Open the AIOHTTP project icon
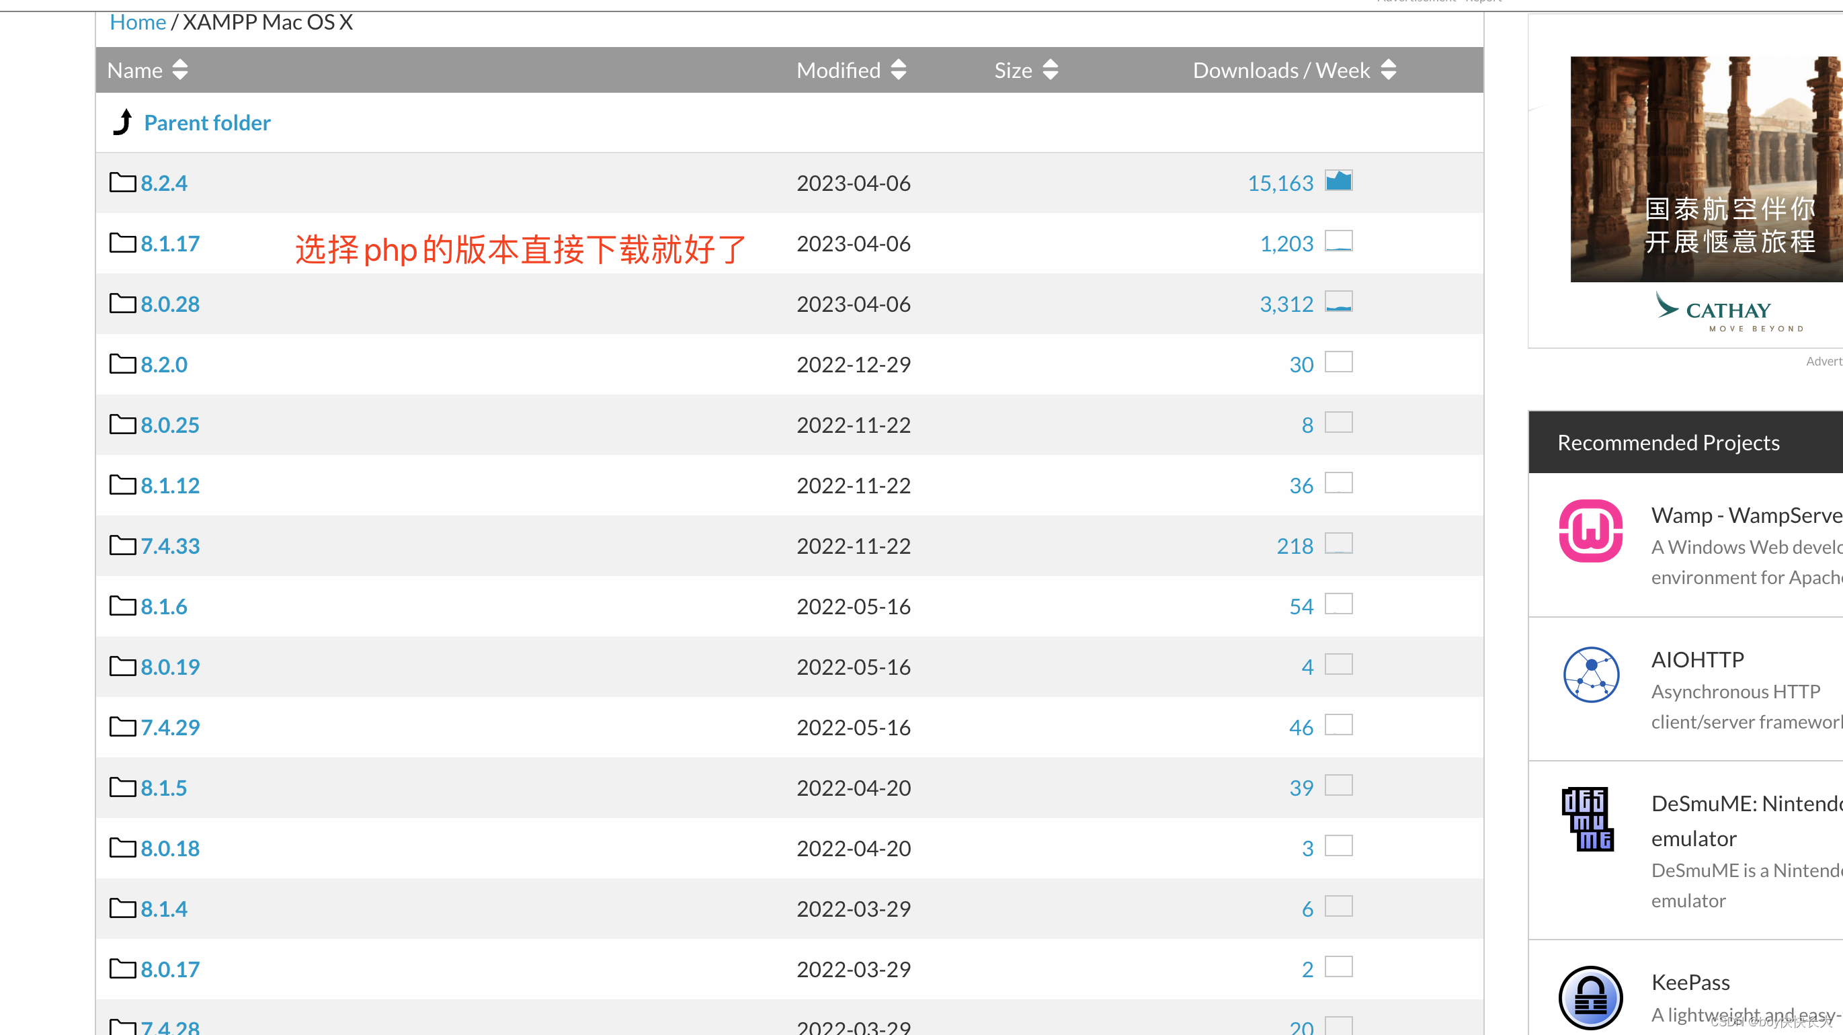Viewport: 1843px width, 1035px height. 1590,674
